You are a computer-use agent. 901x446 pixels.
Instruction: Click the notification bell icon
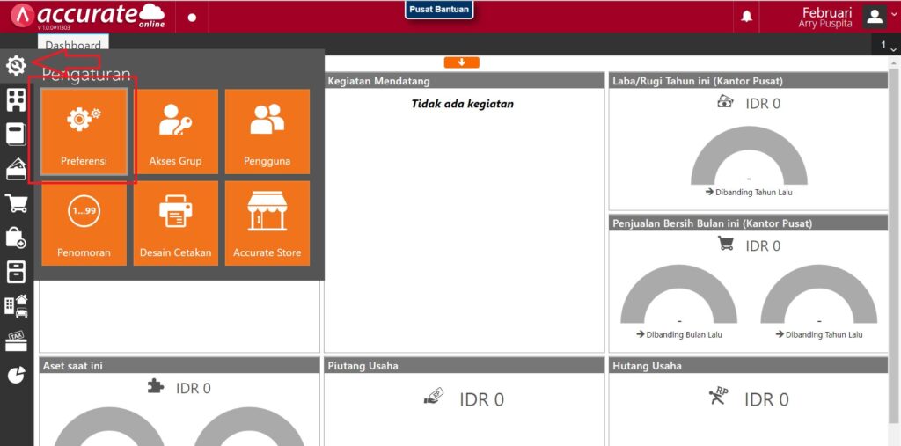click(746, 17)
